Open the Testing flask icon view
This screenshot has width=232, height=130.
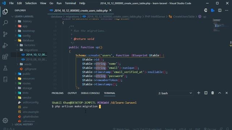pos(5,68)
